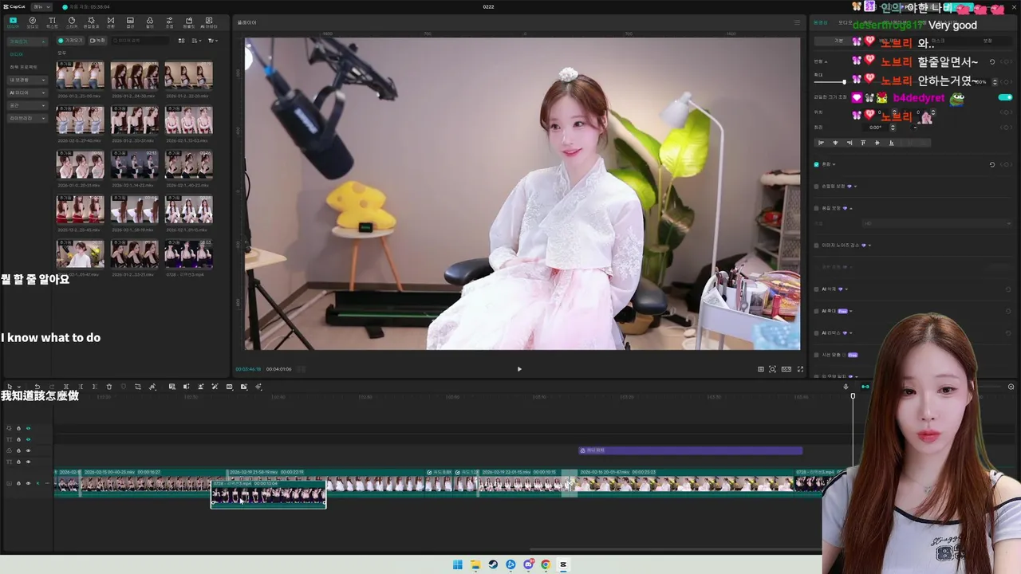1021x574 pixels.
Task: Click the 녹화 record button
Action: pyautogui.click(x=97, y=41)
